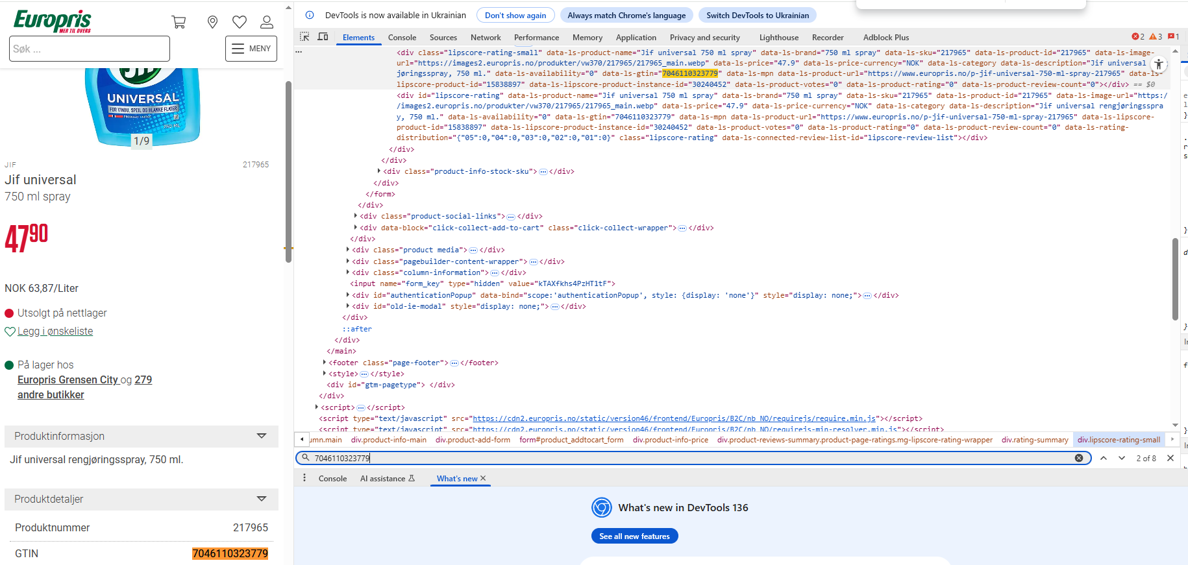Viewport: 1188px width, 565px height.
Task: Click Don't show again button
Action: coord(515,16)
